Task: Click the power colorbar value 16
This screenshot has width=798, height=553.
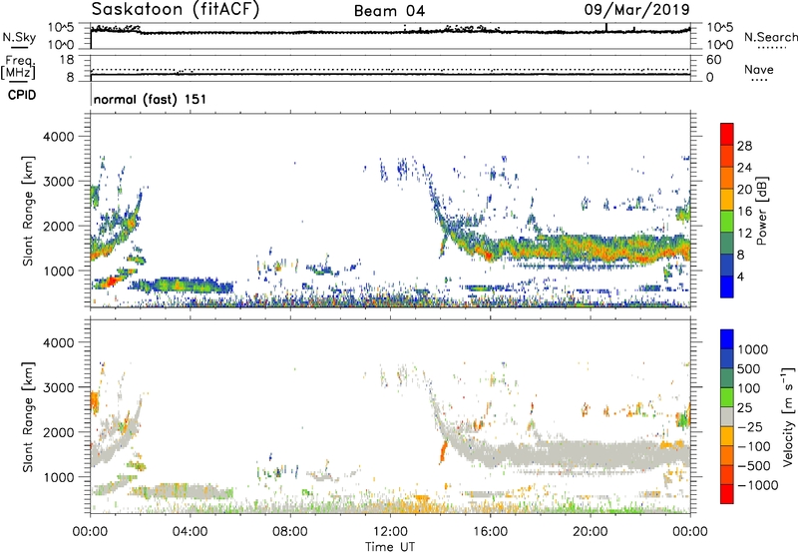Action: click(x=744, y=212)
